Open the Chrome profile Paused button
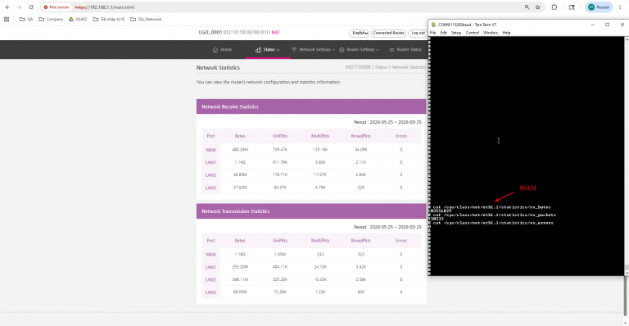The width and height of the screenshot is (629, 326). coord(599,7)
